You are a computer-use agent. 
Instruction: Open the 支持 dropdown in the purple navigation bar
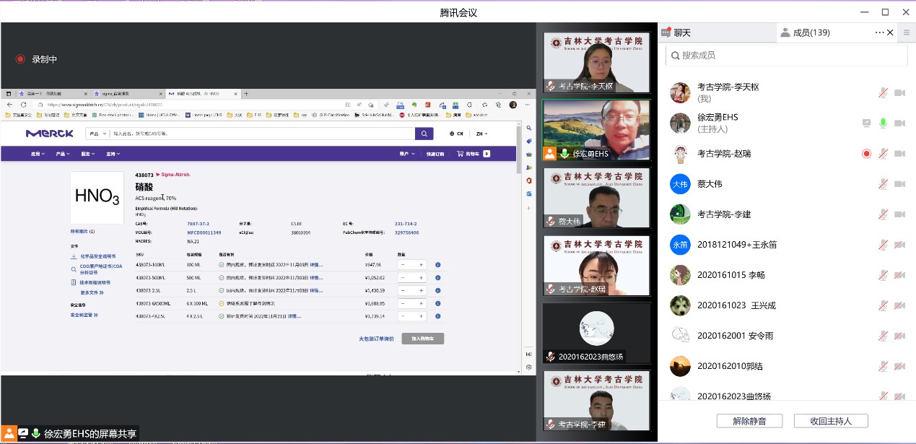(113, 154)
